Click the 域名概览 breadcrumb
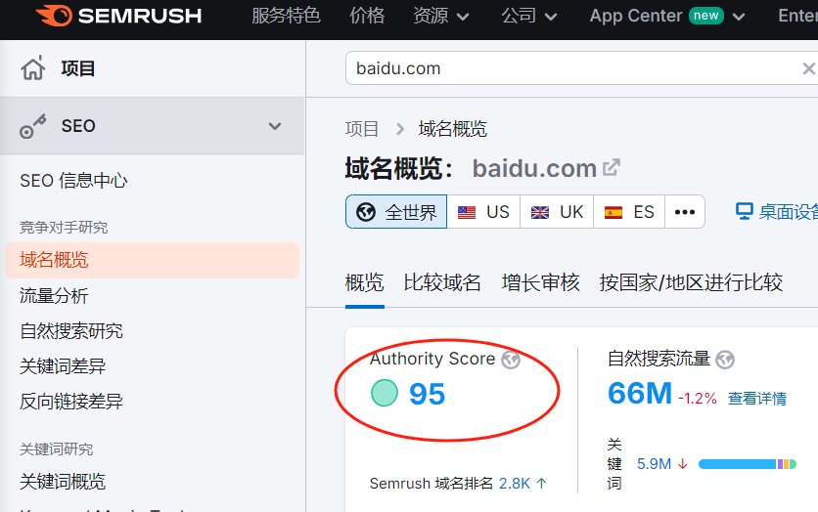Screen dimensions: 818x512 [453, 129]
